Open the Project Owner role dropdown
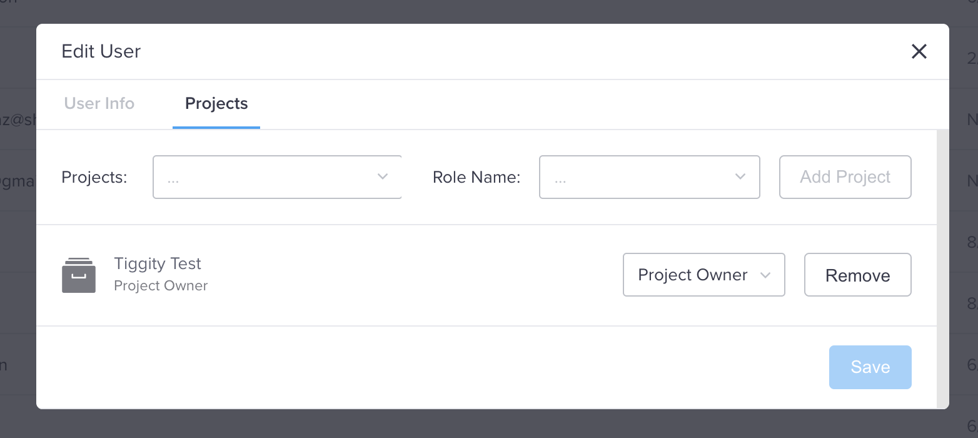Image resolution: width=978 pixels, height=438 pixels. [704, 275]
